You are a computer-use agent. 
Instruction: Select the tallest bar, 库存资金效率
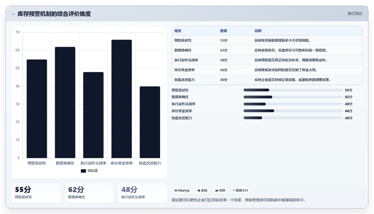(121, 99)
